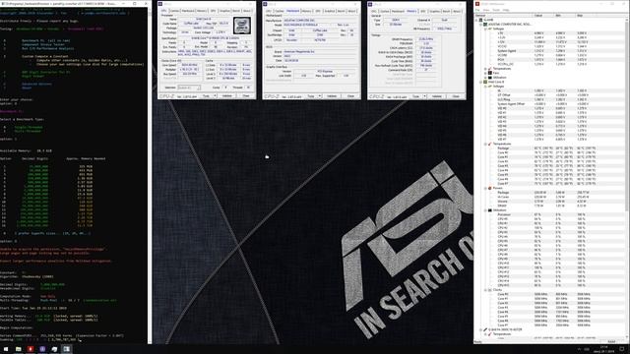This screenshot has width=630, height=354.
Task: Open File Explorer from the taskbar
Action: 18,349
